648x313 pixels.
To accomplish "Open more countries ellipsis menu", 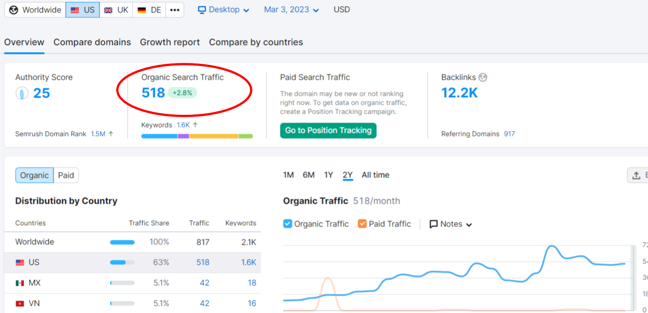I will [x=175, y=10].
